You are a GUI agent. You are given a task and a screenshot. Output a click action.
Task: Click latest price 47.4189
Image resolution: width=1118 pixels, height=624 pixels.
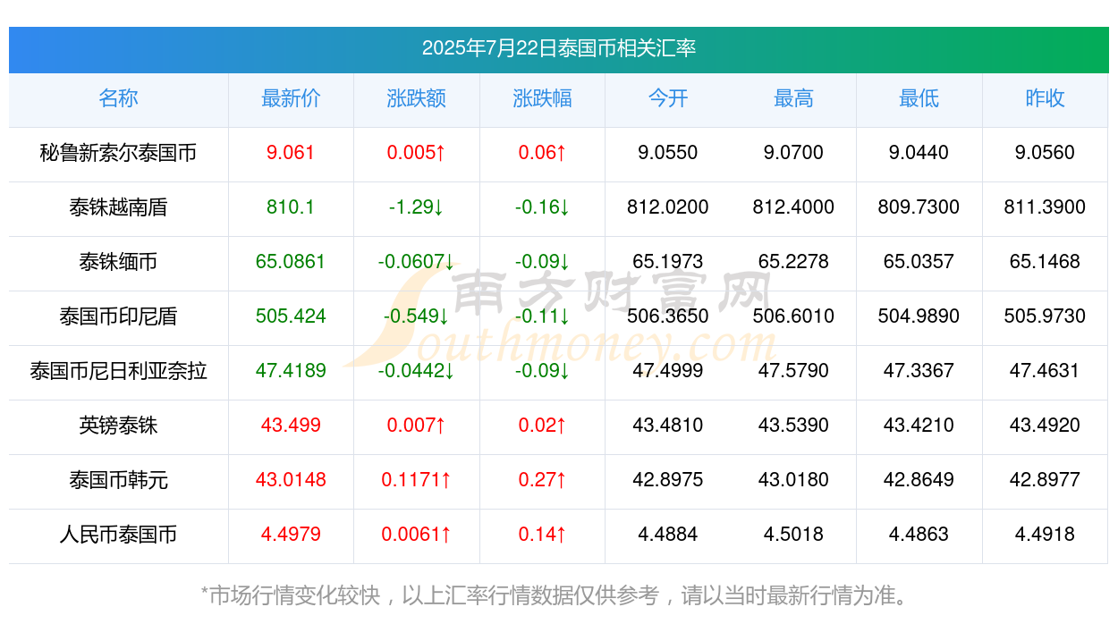291,371
